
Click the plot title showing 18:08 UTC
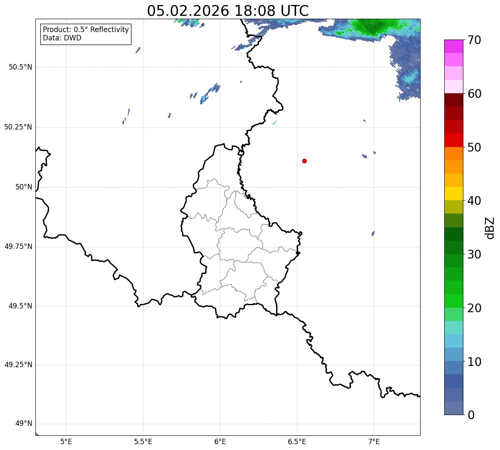pyautogui.click(x=228, y=10)
